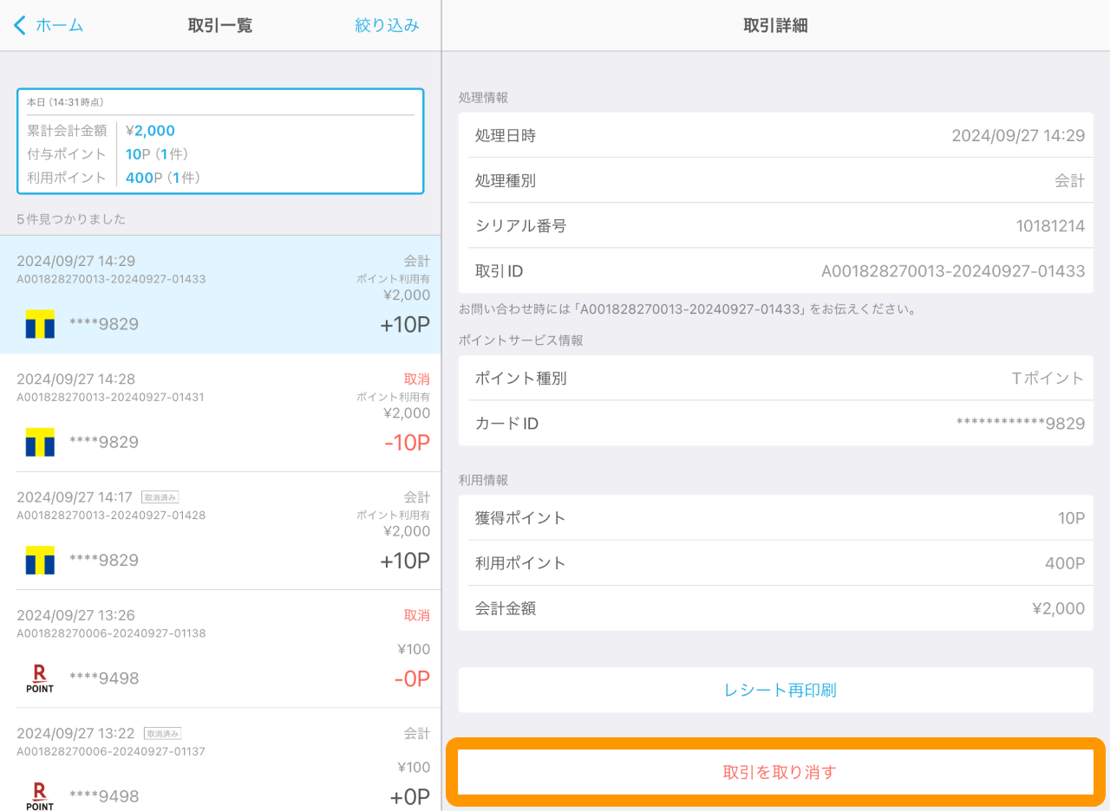Click the 取引一覧 panel title

click(220, 25)
